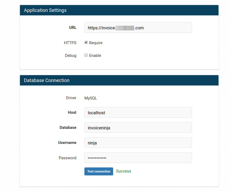This screenshot has height=191, width=231.
Task: Click the bold URL field label
Action: (72, 28)
